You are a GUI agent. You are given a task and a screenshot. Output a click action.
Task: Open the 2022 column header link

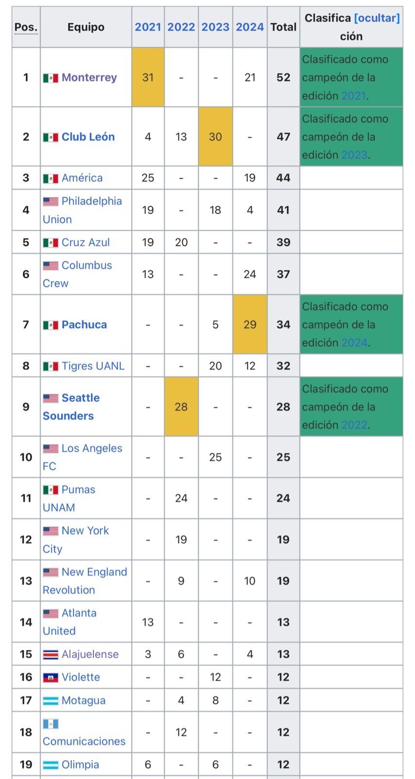coord(181,27)
